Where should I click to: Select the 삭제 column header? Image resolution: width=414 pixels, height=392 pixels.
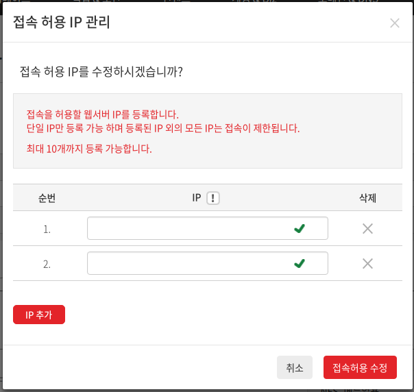point(367,198)
